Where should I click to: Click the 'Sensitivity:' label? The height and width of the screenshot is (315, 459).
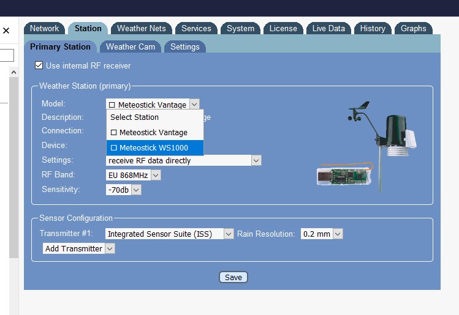[61, 190]
